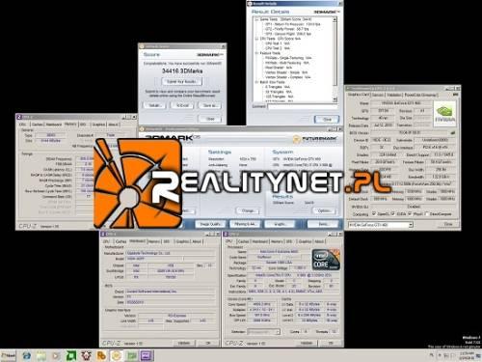
Task: Switch to the Validation tab in GPU-Z
Action: click(x=394, y=95)
